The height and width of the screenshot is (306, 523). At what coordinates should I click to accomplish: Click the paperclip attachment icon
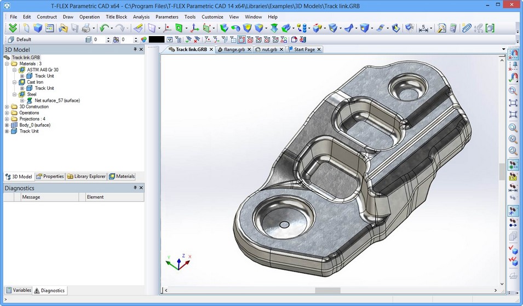465,28
